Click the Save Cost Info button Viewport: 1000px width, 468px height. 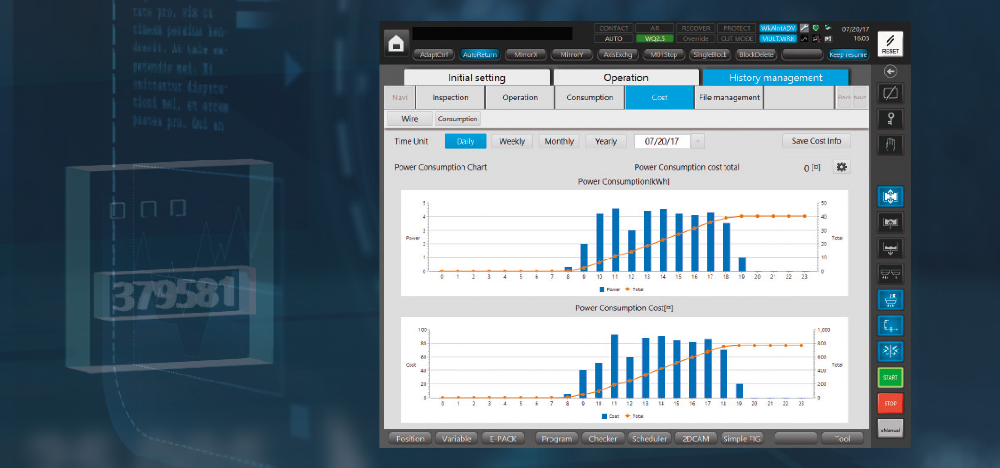coord(816,141)
